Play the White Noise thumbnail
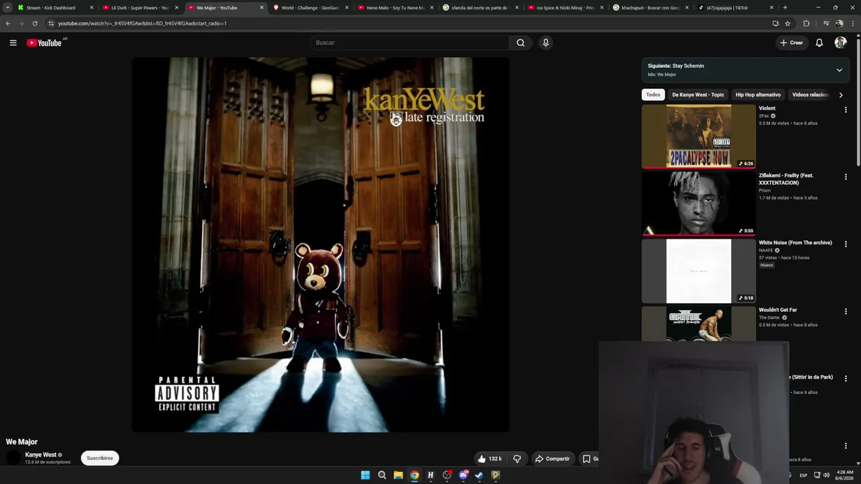Viewport: 861px width, 484px height. coord(699,271)
